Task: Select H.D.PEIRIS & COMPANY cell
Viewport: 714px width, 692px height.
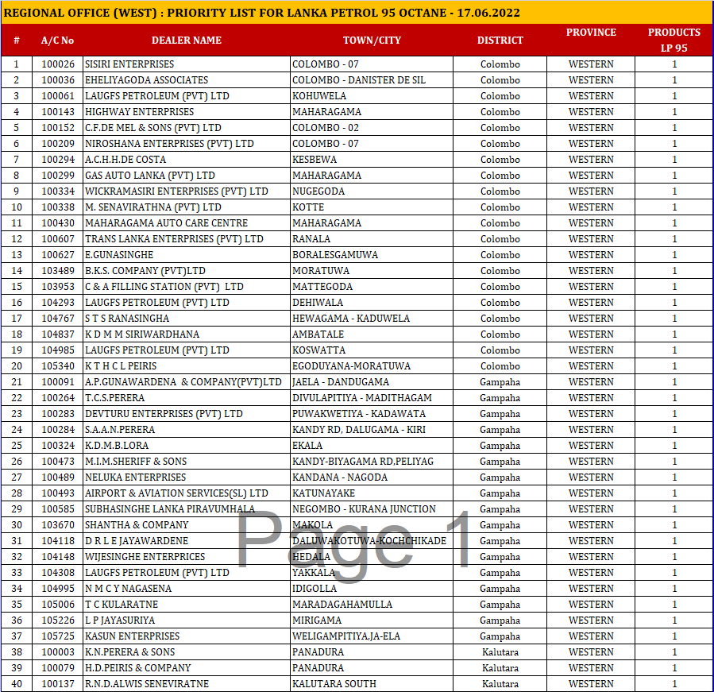Action: click(x=186, y=668)
